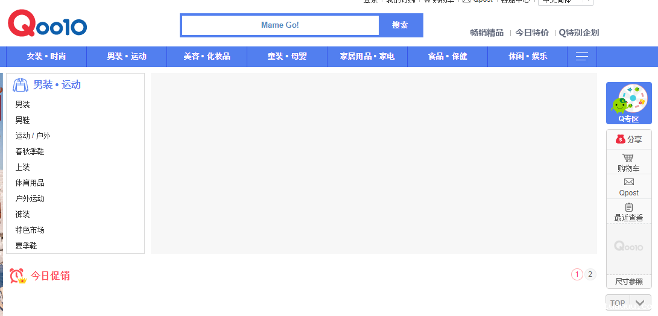Screen dimensions: 658x316
Task: Open the hamburger menu for more categories
Action: (x=581, y=57)
